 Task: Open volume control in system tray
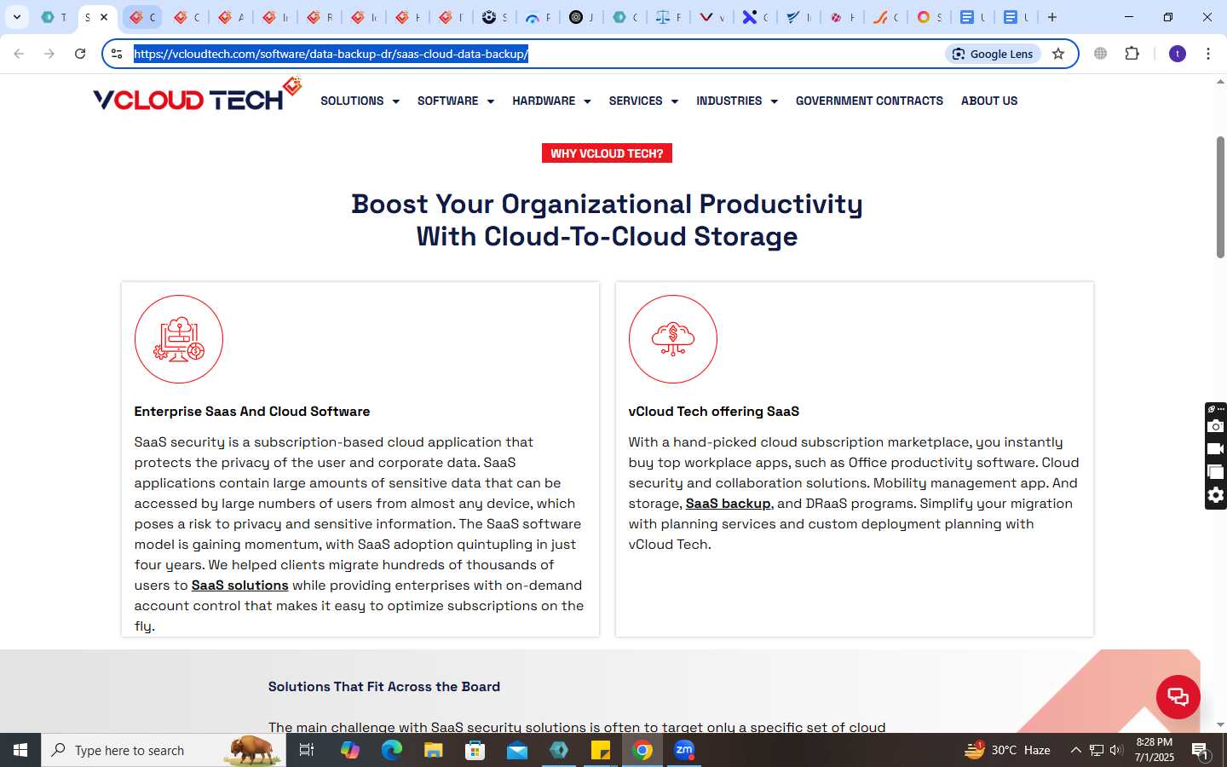(1116, 750)
